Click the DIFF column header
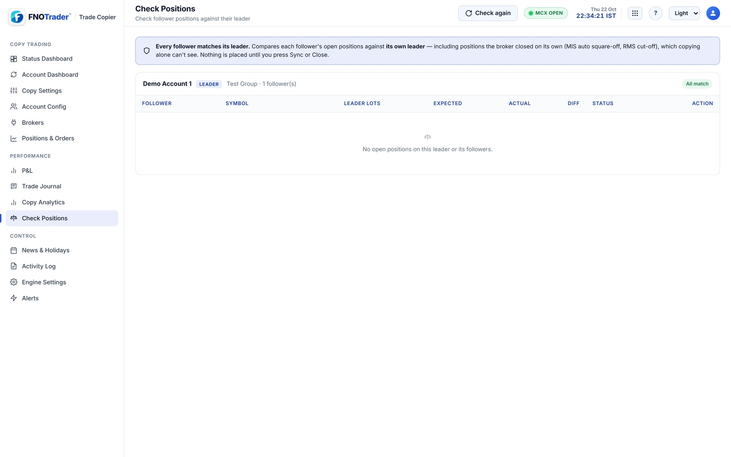 [x=573, y=104]
